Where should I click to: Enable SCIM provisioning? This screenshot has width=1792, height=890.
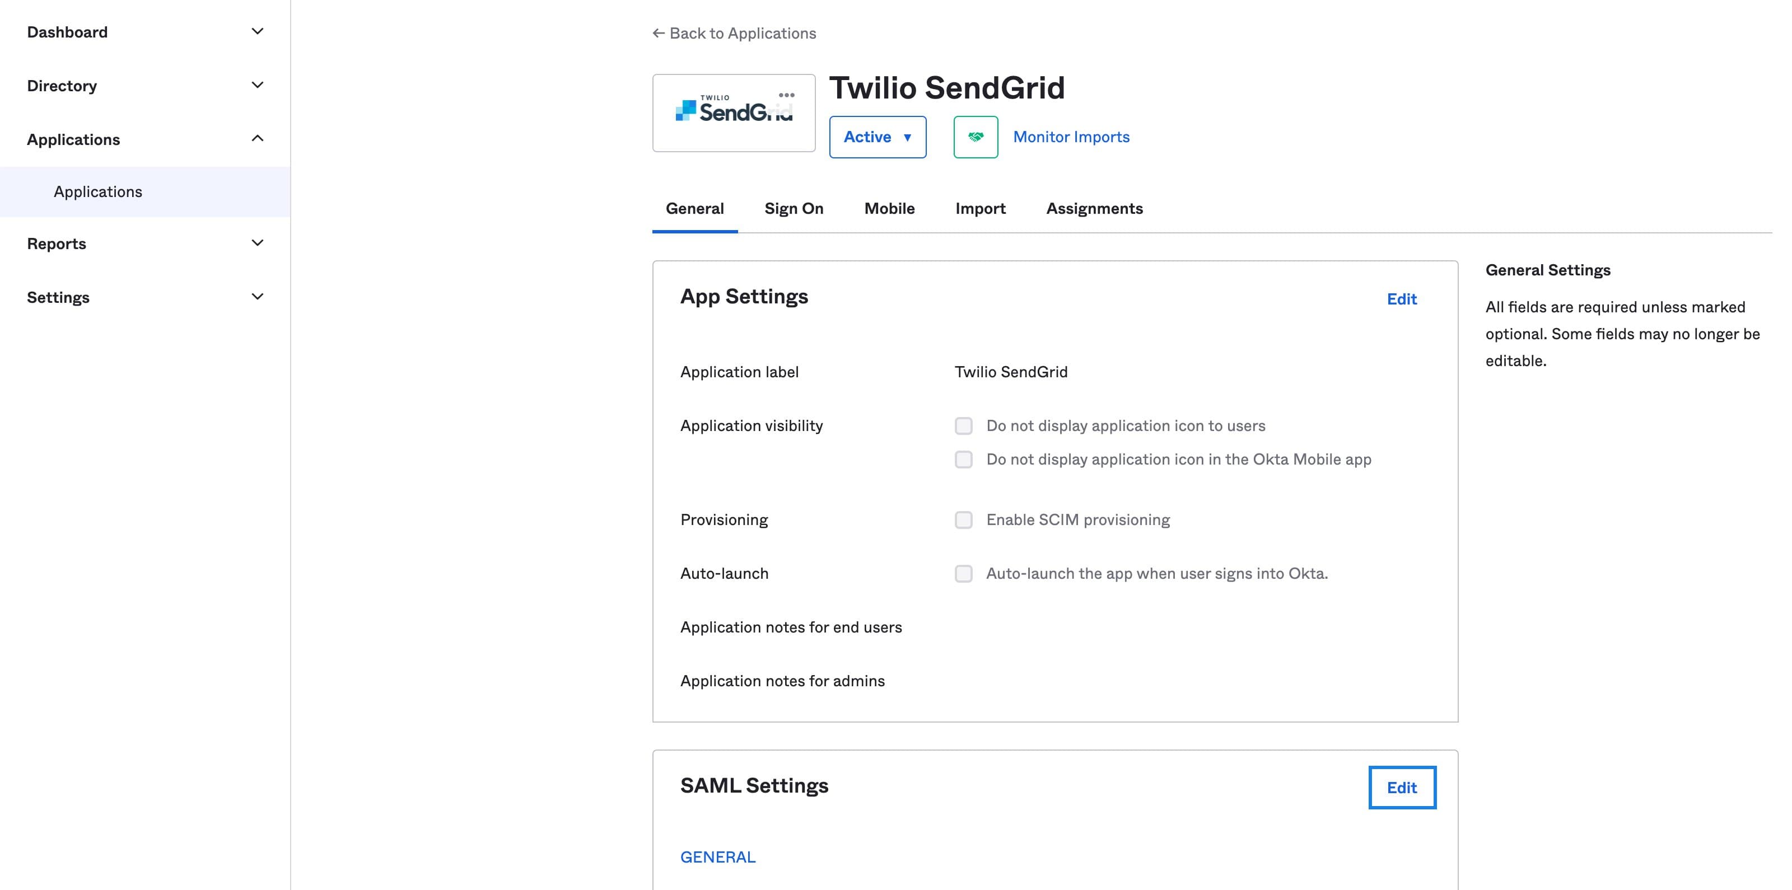(963, 519)
